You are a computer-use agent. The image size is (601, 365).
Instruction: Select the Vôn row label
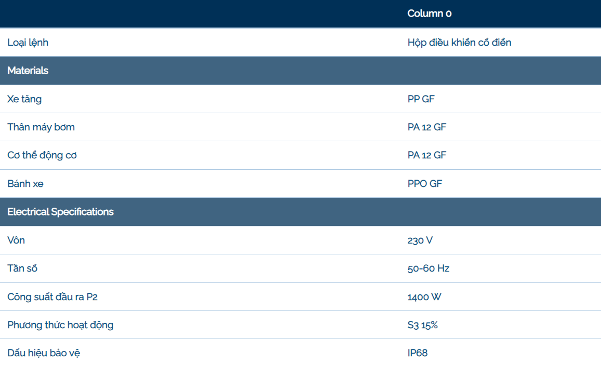(16, 240)
